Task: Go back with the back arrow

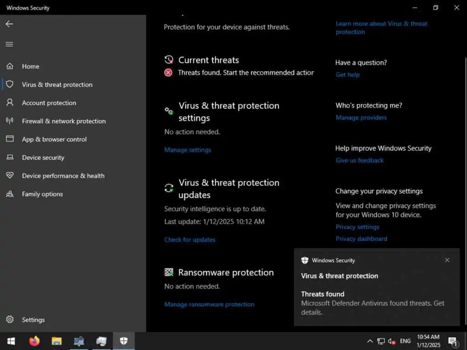Action: click(9, 24)
